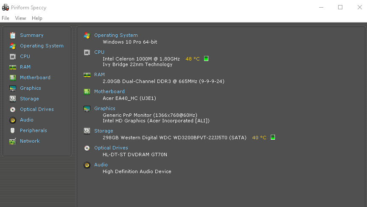Screen dimensions: 367x207
Task: Select Operating System in the sidebar
Action: click(42, 46)
